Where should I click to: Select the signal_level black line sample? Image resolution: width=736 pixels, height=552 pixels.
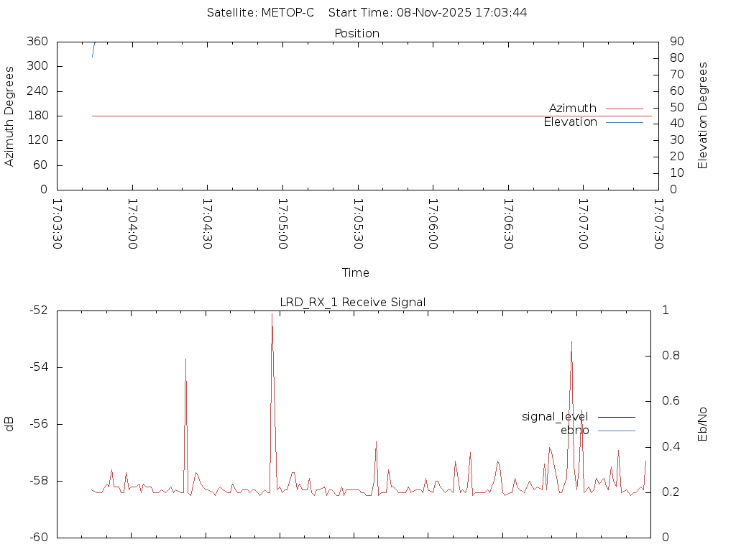[616, 417]
